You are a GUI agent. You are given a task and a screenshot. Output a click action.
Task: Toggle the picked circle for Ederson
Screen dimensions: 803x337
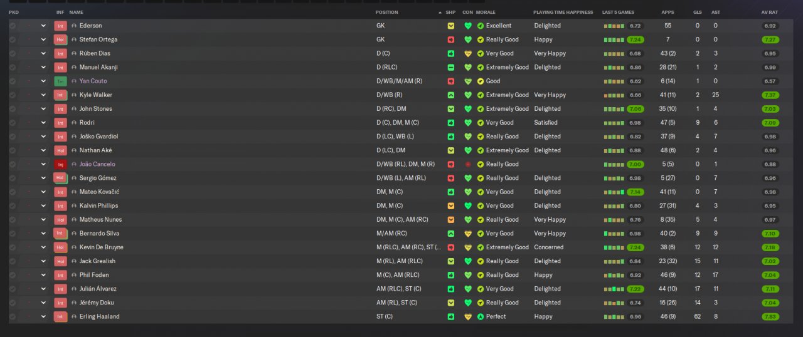(13, 26)
